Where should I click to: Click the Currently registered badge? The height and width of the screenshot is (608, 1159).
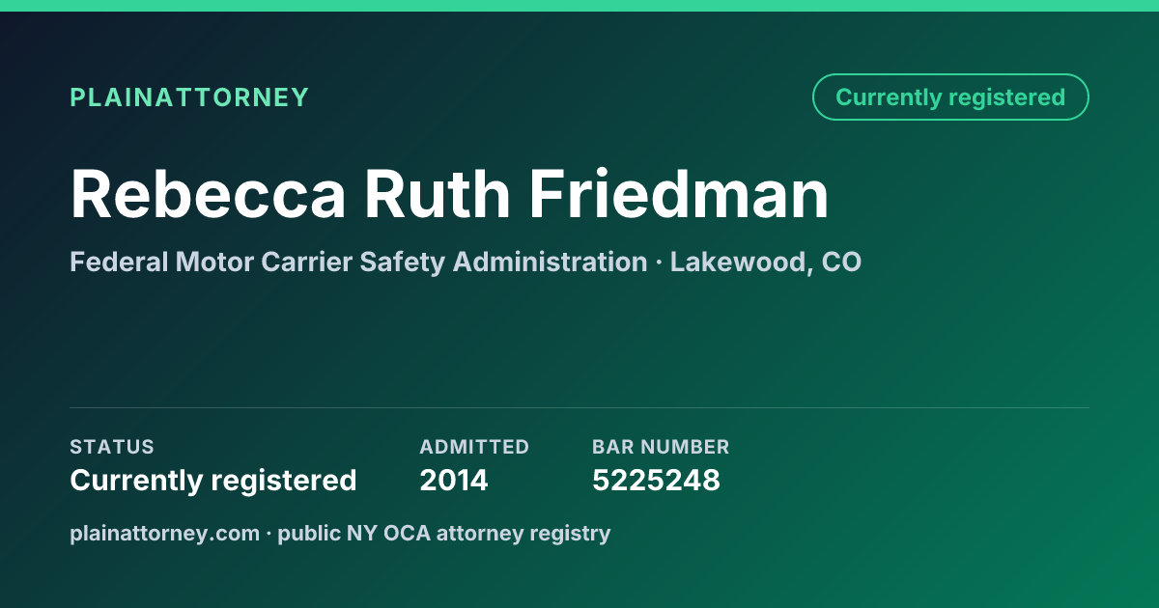click(x=950, y=97)
